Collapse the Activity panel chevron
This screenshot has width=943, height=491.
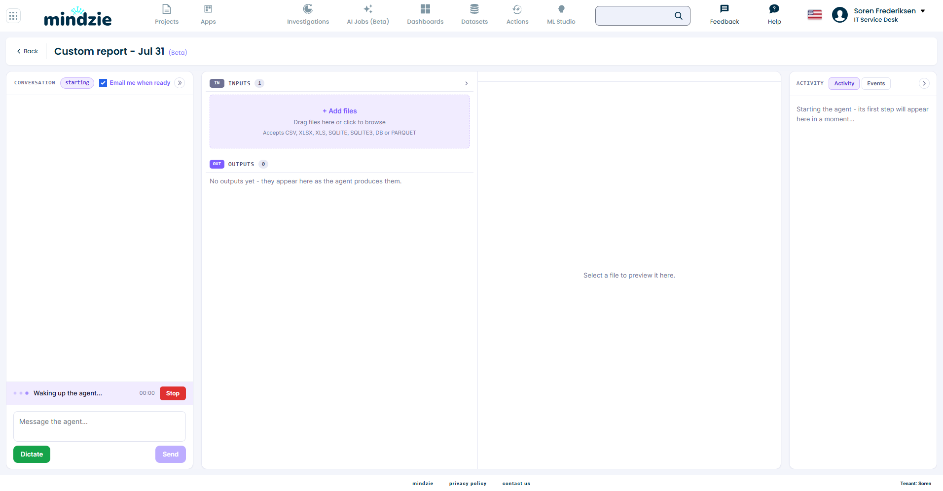click(924, 83)
